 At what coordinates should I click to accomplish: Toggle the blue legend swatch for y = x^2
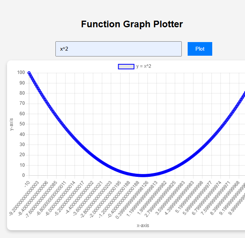(126, 67)
